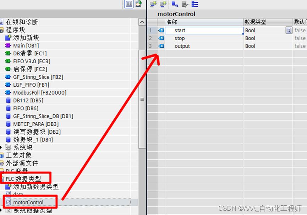
Task: Click the 添加新块 add block icon
Action: (8, 37)
